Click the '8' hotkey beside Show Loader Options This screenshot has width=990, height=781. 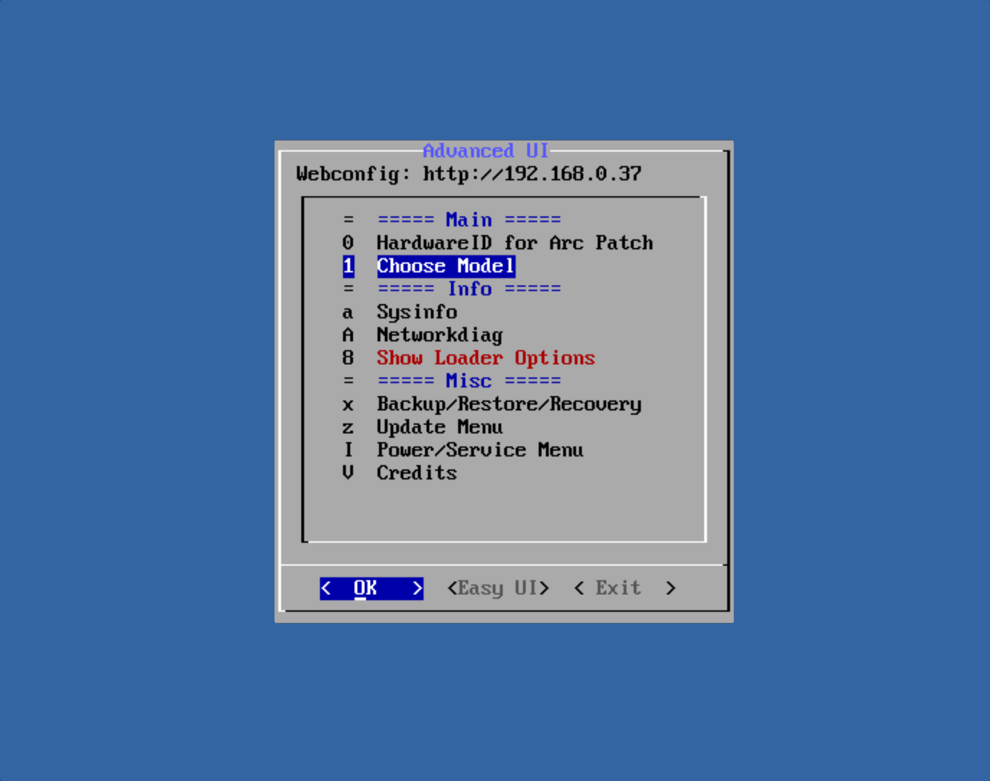(x=348, y=358)
